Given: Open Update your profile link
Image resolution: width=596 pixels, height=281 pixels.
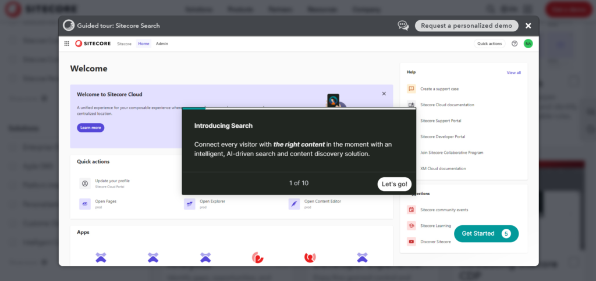Looking at the screenshot, I should pos(112,181).
